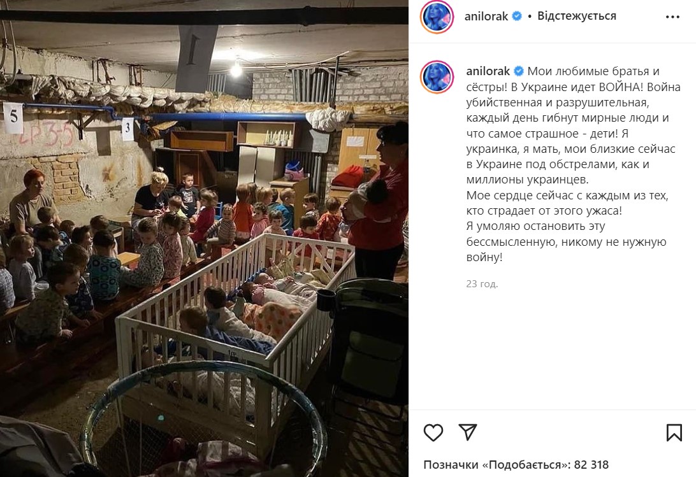Click the 82 318 likes number
Viewport: 696px width, 477px height.
click(x=591, y=464)
